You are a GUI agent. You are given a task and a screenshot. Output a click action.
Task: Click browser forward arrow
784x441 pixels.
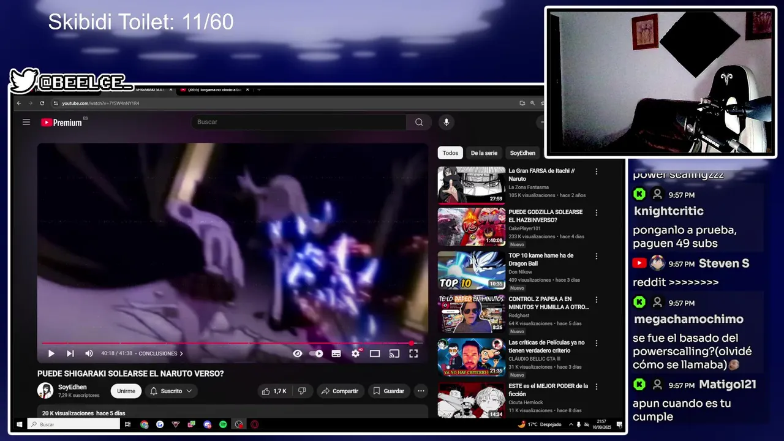click(x=30, y=104)
